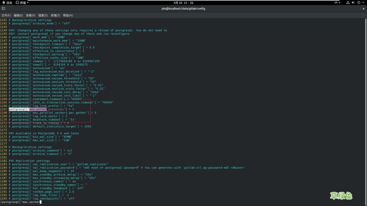Click the terminal icon beside 终端 in top bar
The width and height of the screenshot is (367, 206).
[x=17, y=2]
